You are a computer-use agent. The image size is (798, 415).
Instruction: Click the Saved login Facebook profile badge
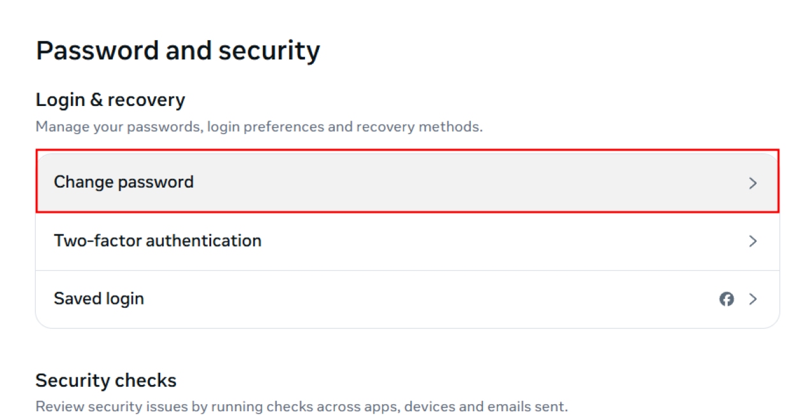pyautogui.click(x=727, y=298)
